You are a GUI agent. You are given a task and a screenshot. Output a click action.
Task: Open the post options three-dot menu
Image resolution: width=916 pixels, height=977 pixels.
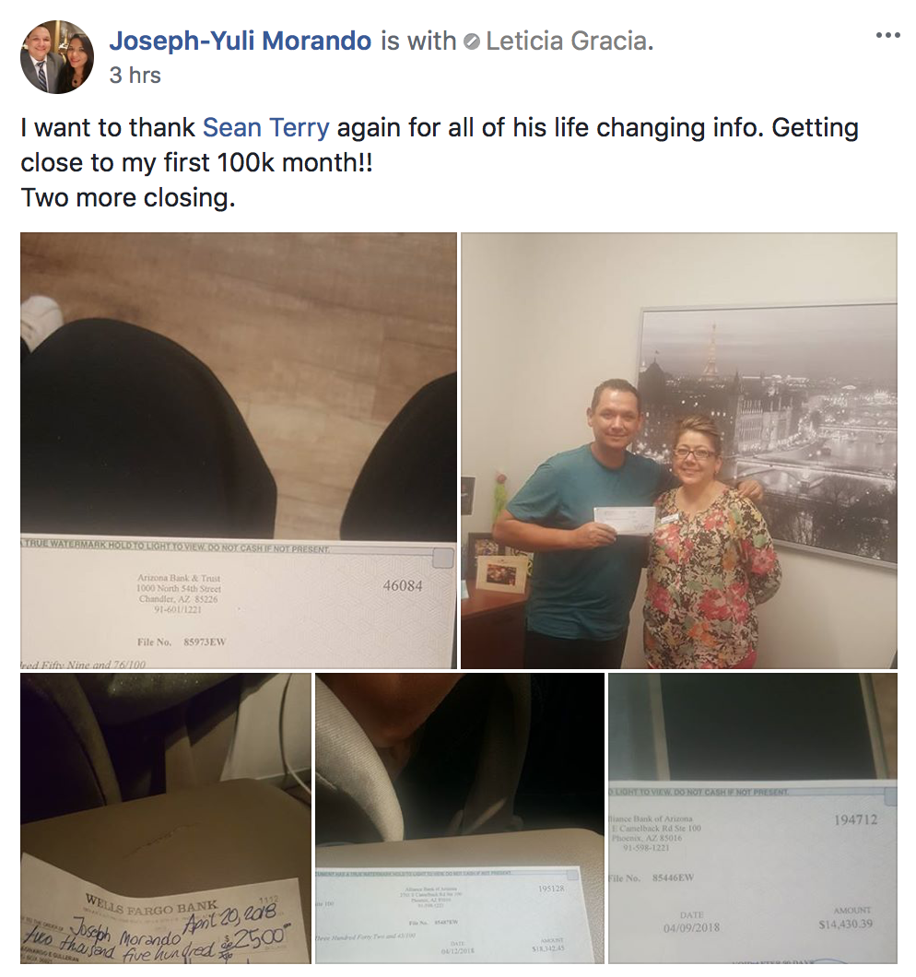point(887,36)
